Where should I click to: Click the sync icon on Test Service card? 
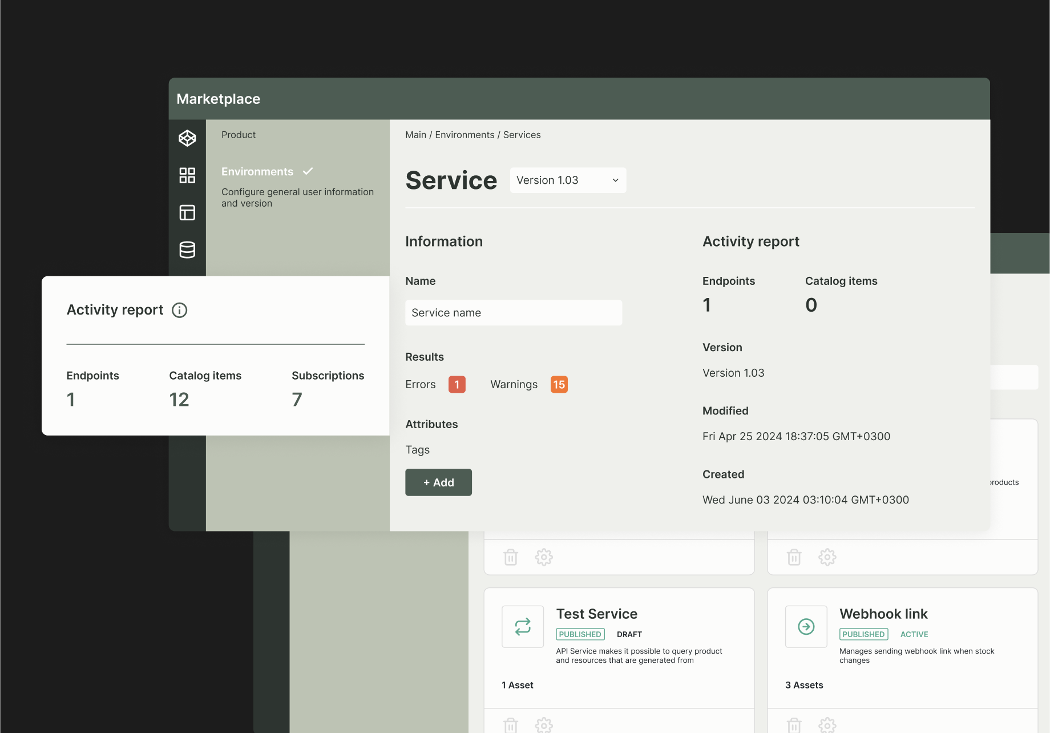pos(522,626)
